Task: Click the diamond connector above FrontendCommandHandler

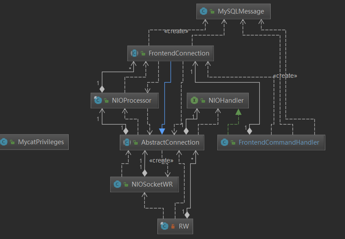Action: pos(249,131)
